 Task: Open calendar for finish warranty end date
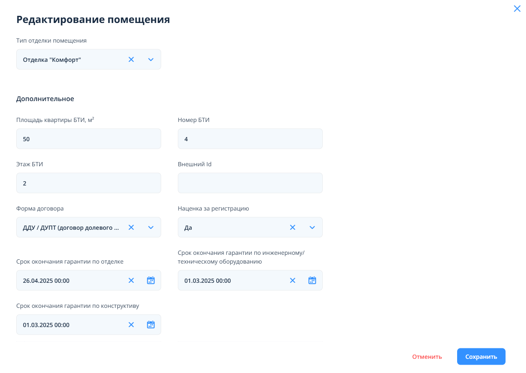click(x=151, y=281)
